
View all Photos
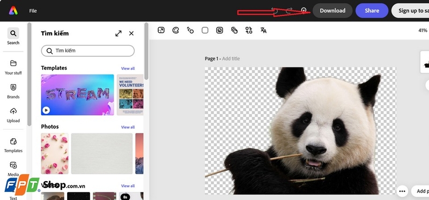[x=128, y=127]
